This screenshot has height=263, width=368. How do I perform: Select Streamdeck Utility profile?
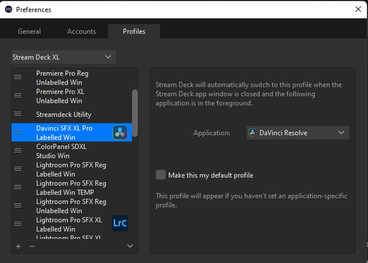pos(64,114)
